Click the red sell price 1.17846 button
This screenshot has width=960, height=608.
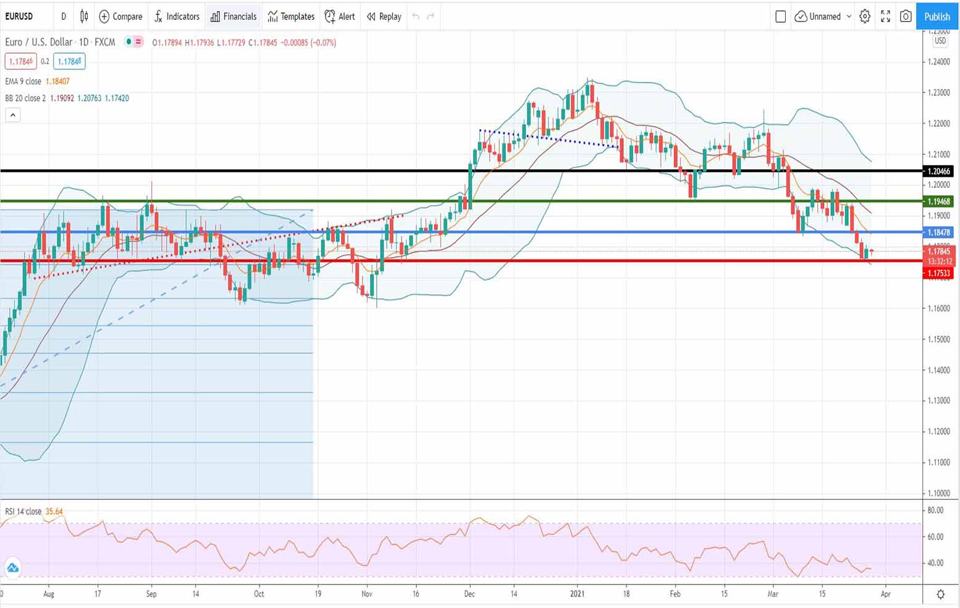pyautogui.click(x=20, y=61)
